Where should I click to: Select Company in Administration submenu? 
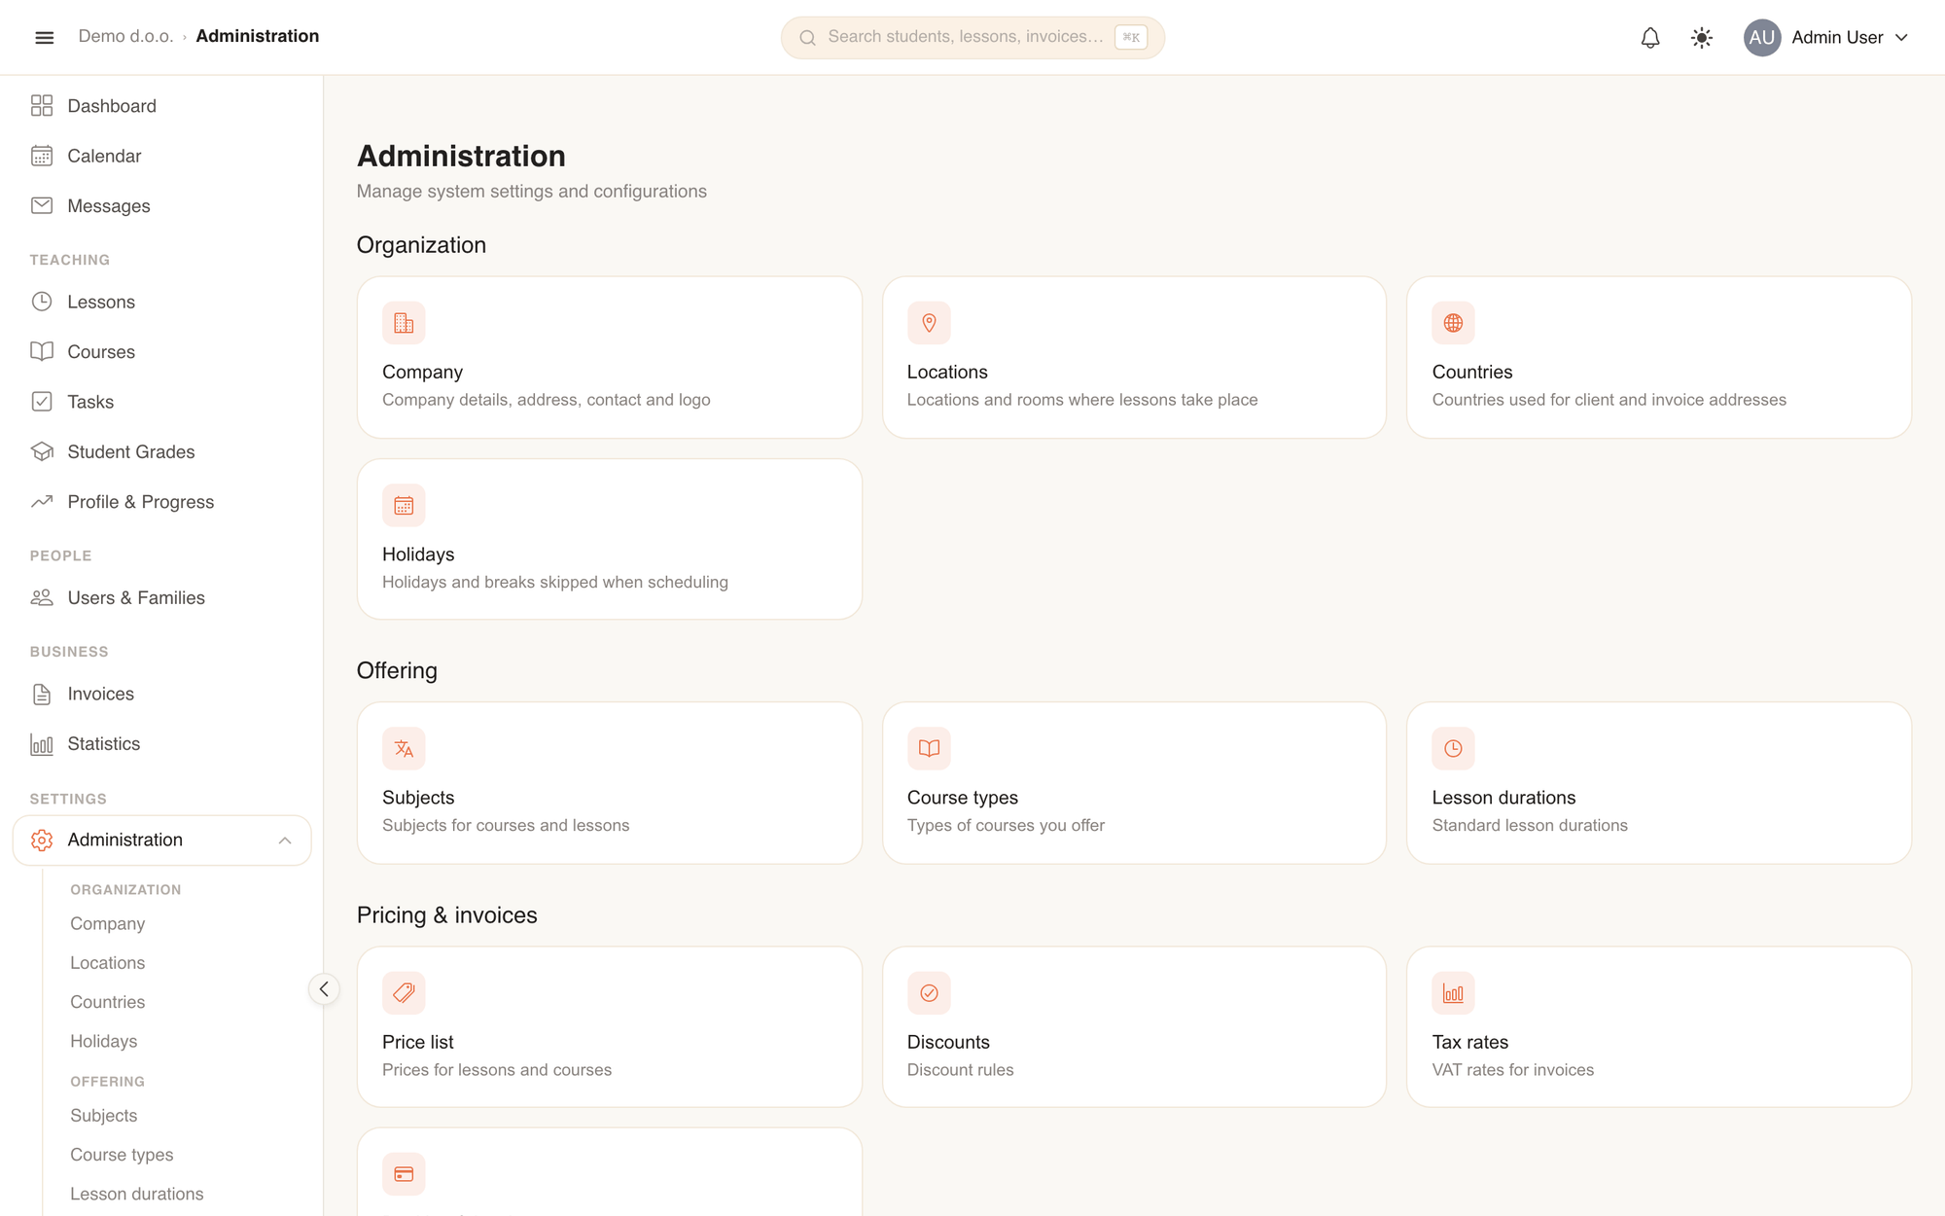click(108, 924)
